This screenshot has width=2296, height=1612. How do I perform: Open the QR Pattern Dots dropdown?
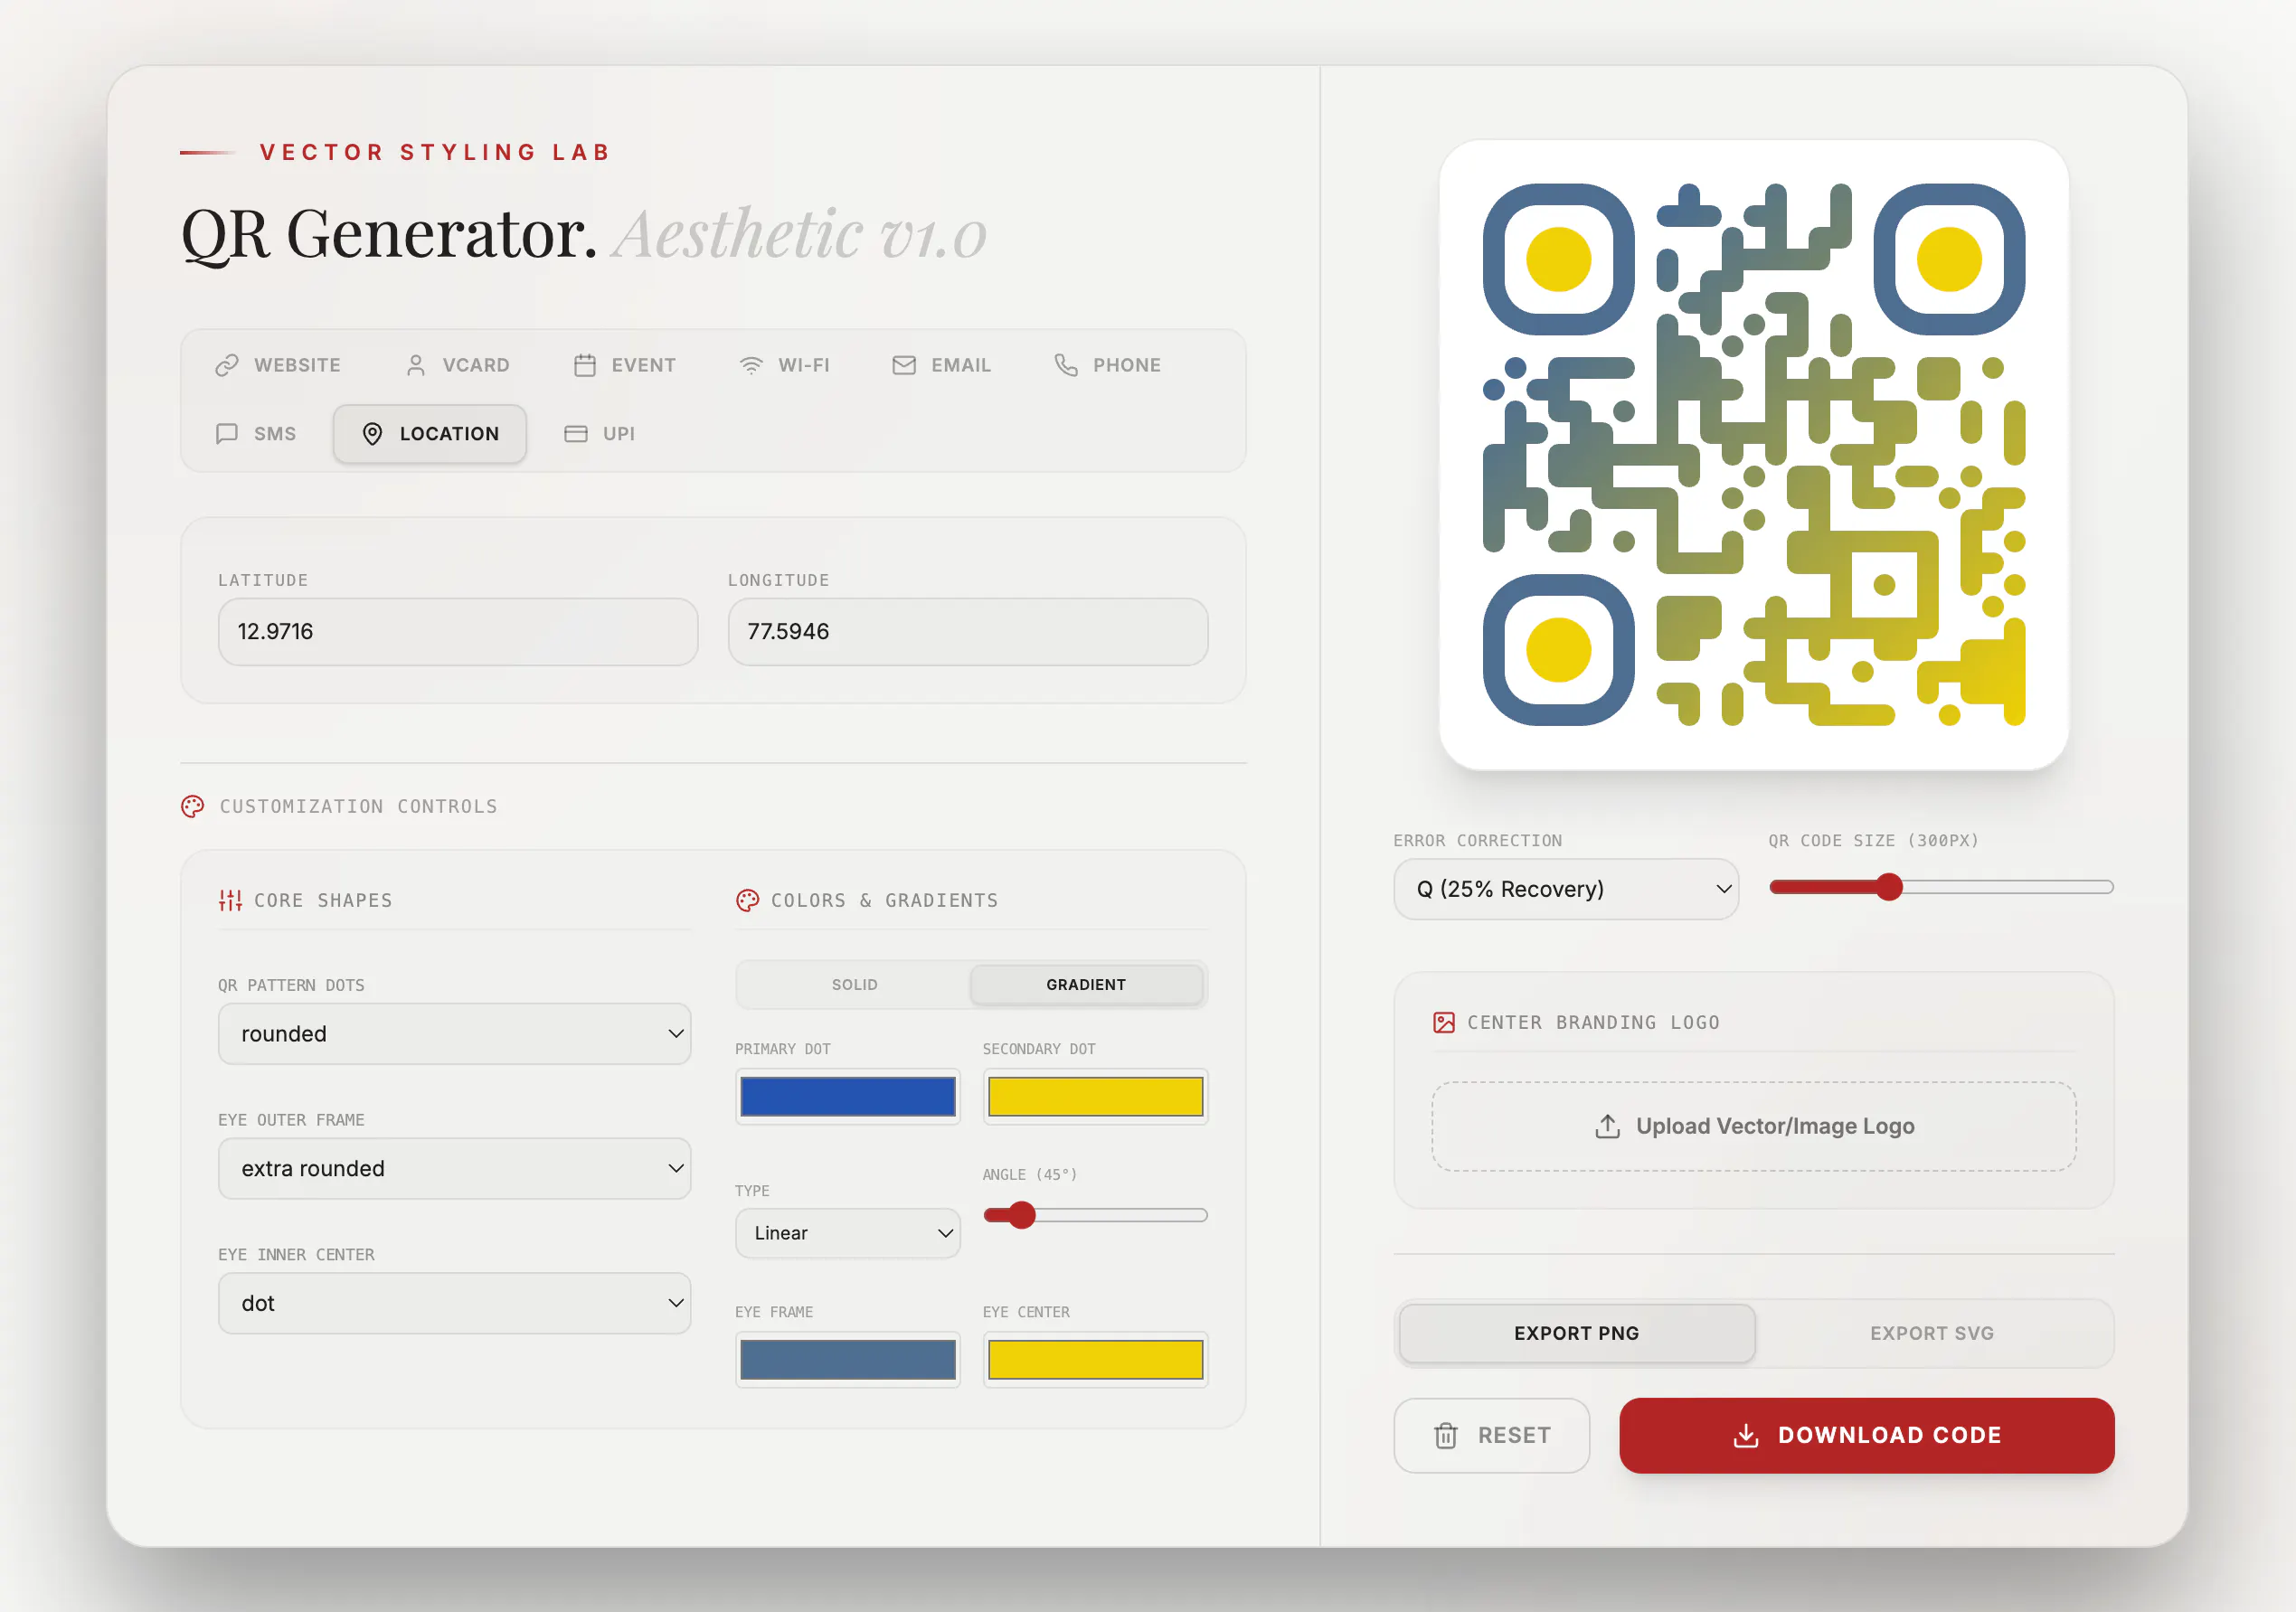455,1034
